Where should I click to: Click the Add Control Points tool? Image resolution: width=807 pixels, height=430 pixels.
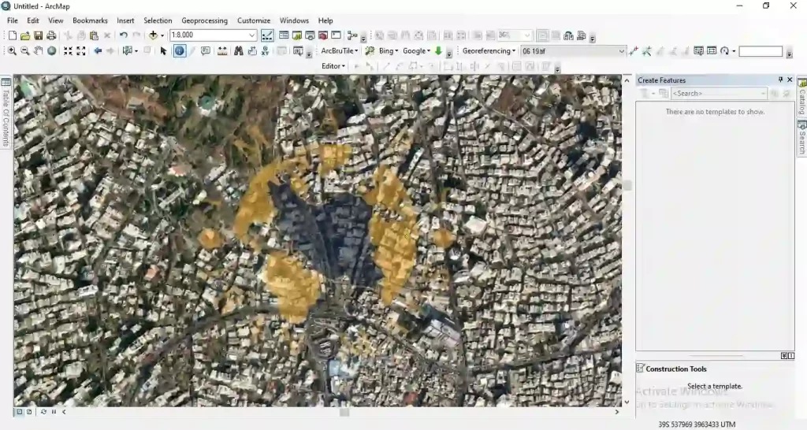click(x=634, y=51)
